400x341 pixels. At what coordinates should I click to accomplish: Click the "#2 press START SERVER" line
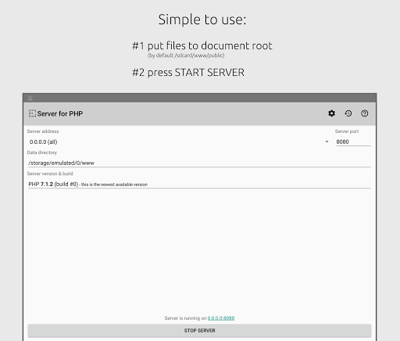(x=188, y=73)
